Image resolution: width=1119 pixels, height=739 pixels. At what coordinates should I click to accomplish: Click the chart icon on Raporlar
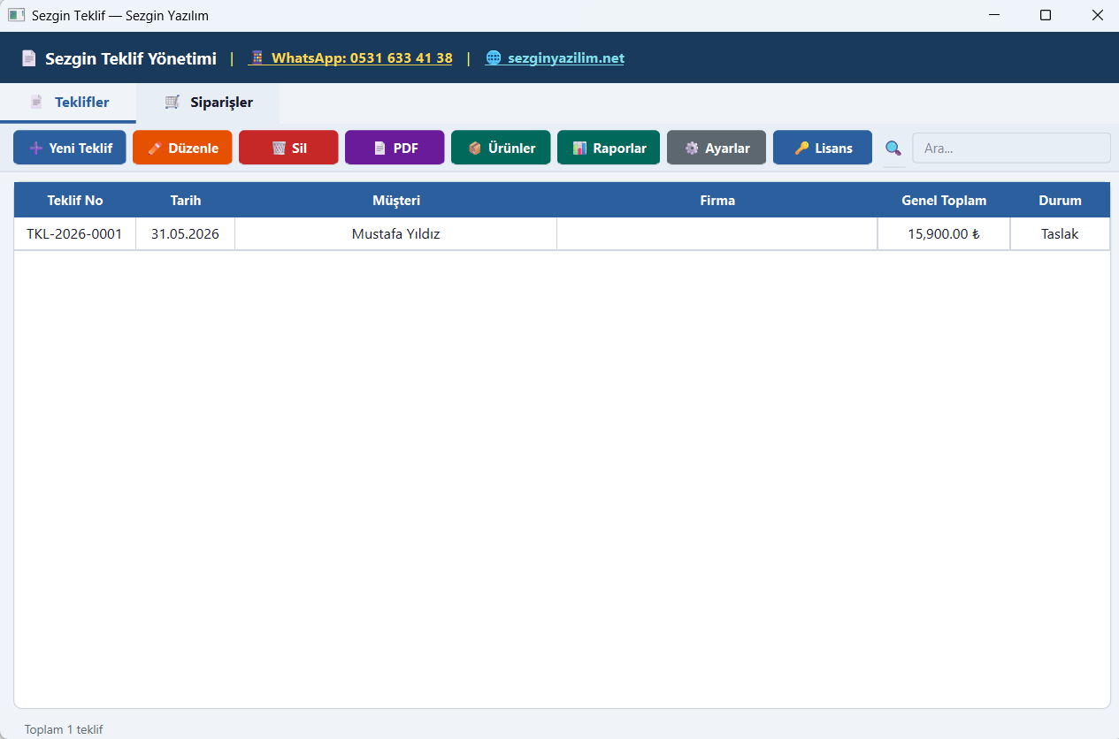(579, 149)
